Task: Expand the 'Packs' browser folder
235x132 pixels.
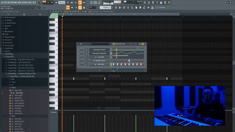Action: [x=7, y=34]
